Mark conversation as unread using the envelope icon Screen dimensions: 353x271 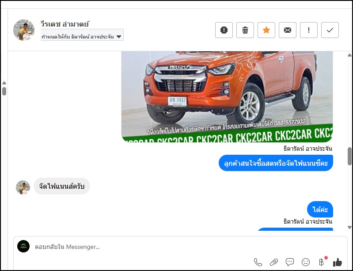tap(288, 30)
